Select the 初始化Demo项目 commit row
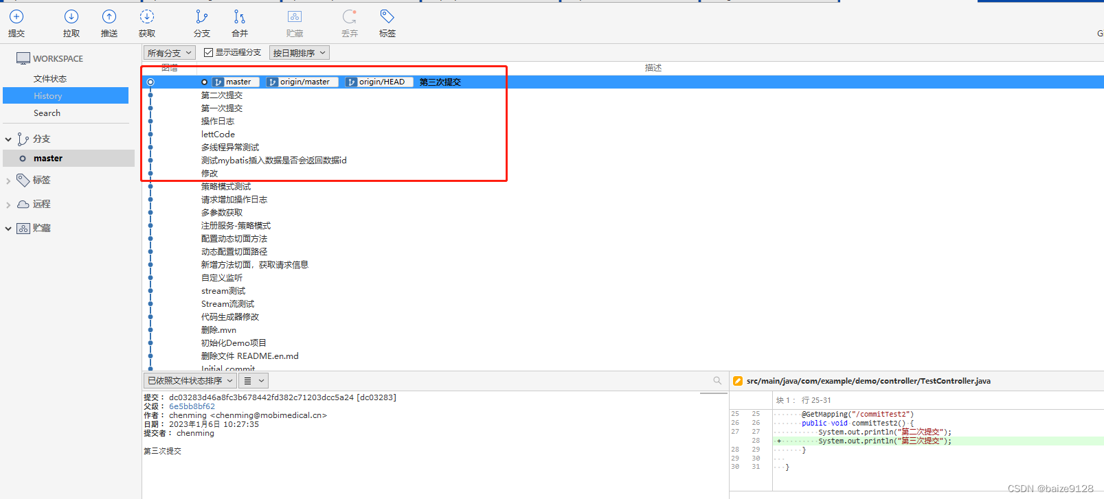This screenshot has width=1104, height=499. 623,343
